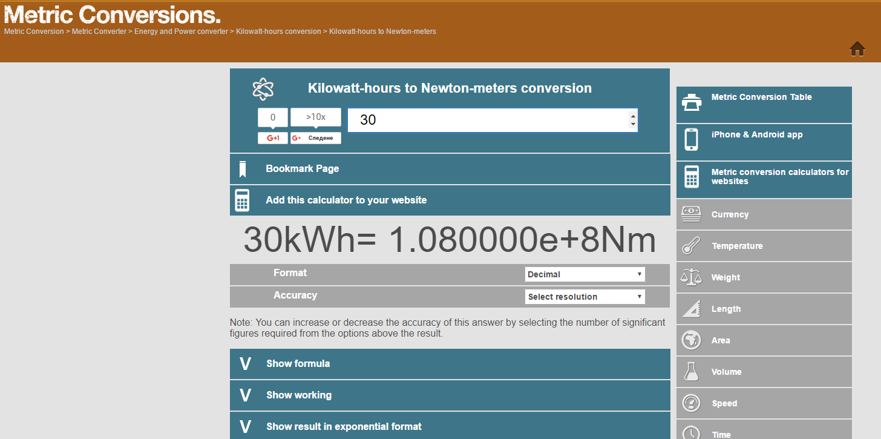Viewport: 881px width, 439px height.
Task: Click the >10x multiplier button
Action: [315, 117]
